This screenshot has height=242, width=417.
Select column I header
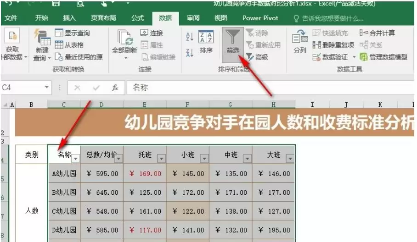tap(312, 104)
